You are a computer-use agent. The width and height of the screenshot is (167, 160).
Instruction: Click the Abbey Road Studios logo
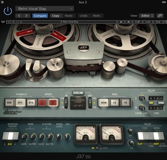coord(12,112)
